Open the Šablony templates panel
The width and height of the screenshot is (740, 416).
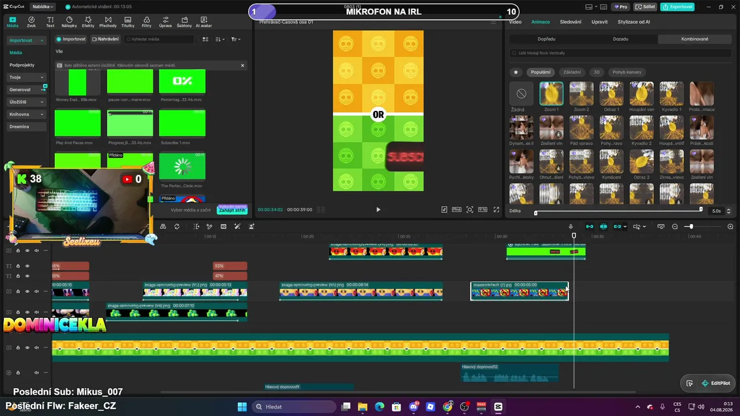pos(184,22)
